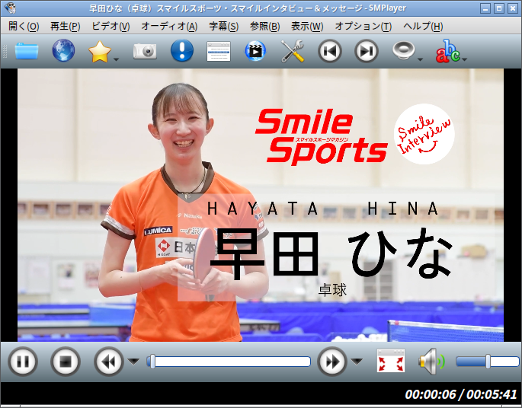Image resolution: width=522 pixels, height=408 pixels.
Task: Open file with the blue folder icon
Action: pyautogui.click(x=27, y=51)
